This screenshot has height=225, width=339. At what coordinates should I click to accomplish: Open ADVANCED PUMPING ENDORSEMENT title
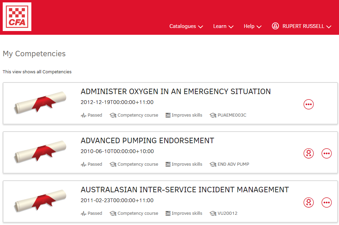tap(147, 140)
